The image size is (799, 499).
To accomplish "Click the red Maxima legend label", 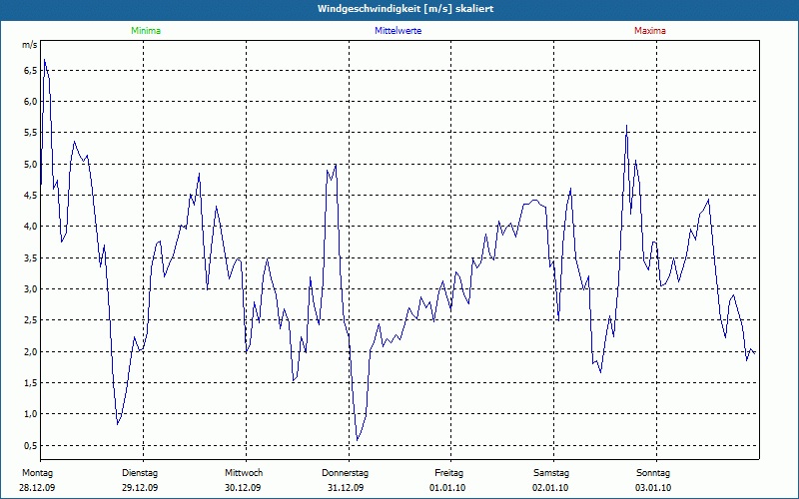I will point(650,31).
